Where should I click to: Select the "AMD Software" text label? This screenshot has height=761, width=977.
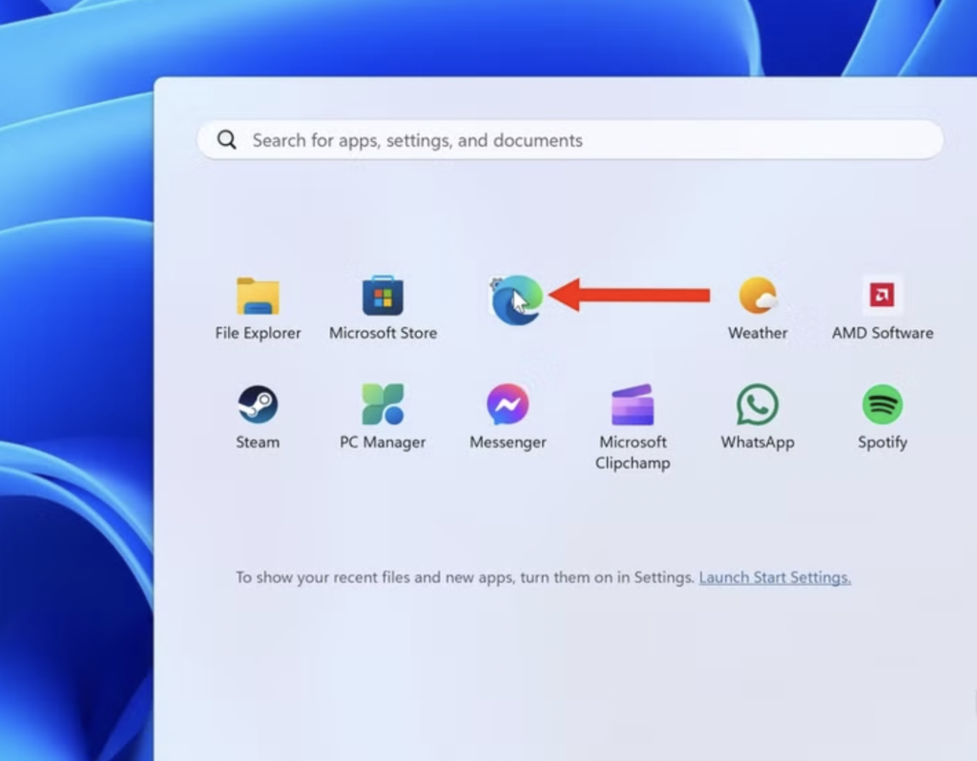click(x=883, y=333)
